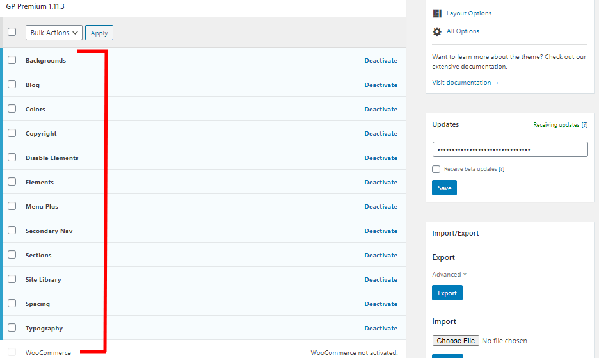
Task: Check the Blog module checkbox
Action: [12, 85]
